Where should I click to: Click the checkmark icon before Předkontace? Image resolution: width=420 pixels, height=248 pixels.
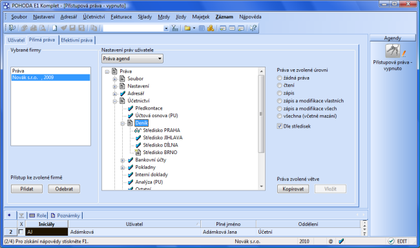131,108
